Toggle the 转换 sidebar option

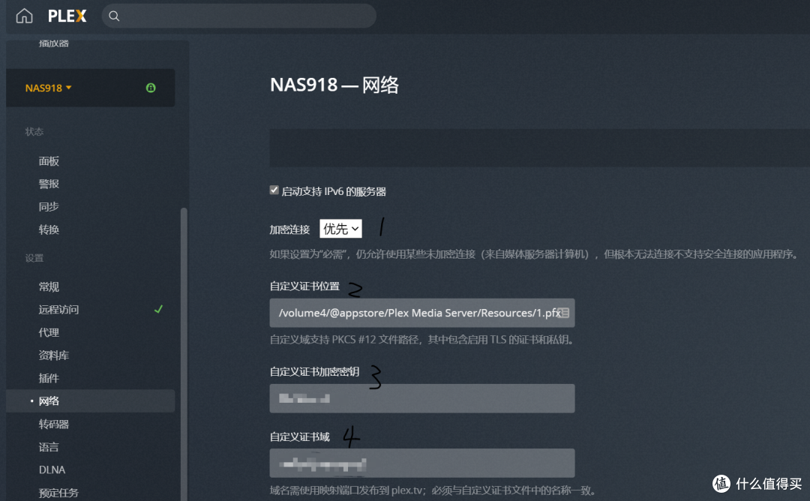[48, 229]
